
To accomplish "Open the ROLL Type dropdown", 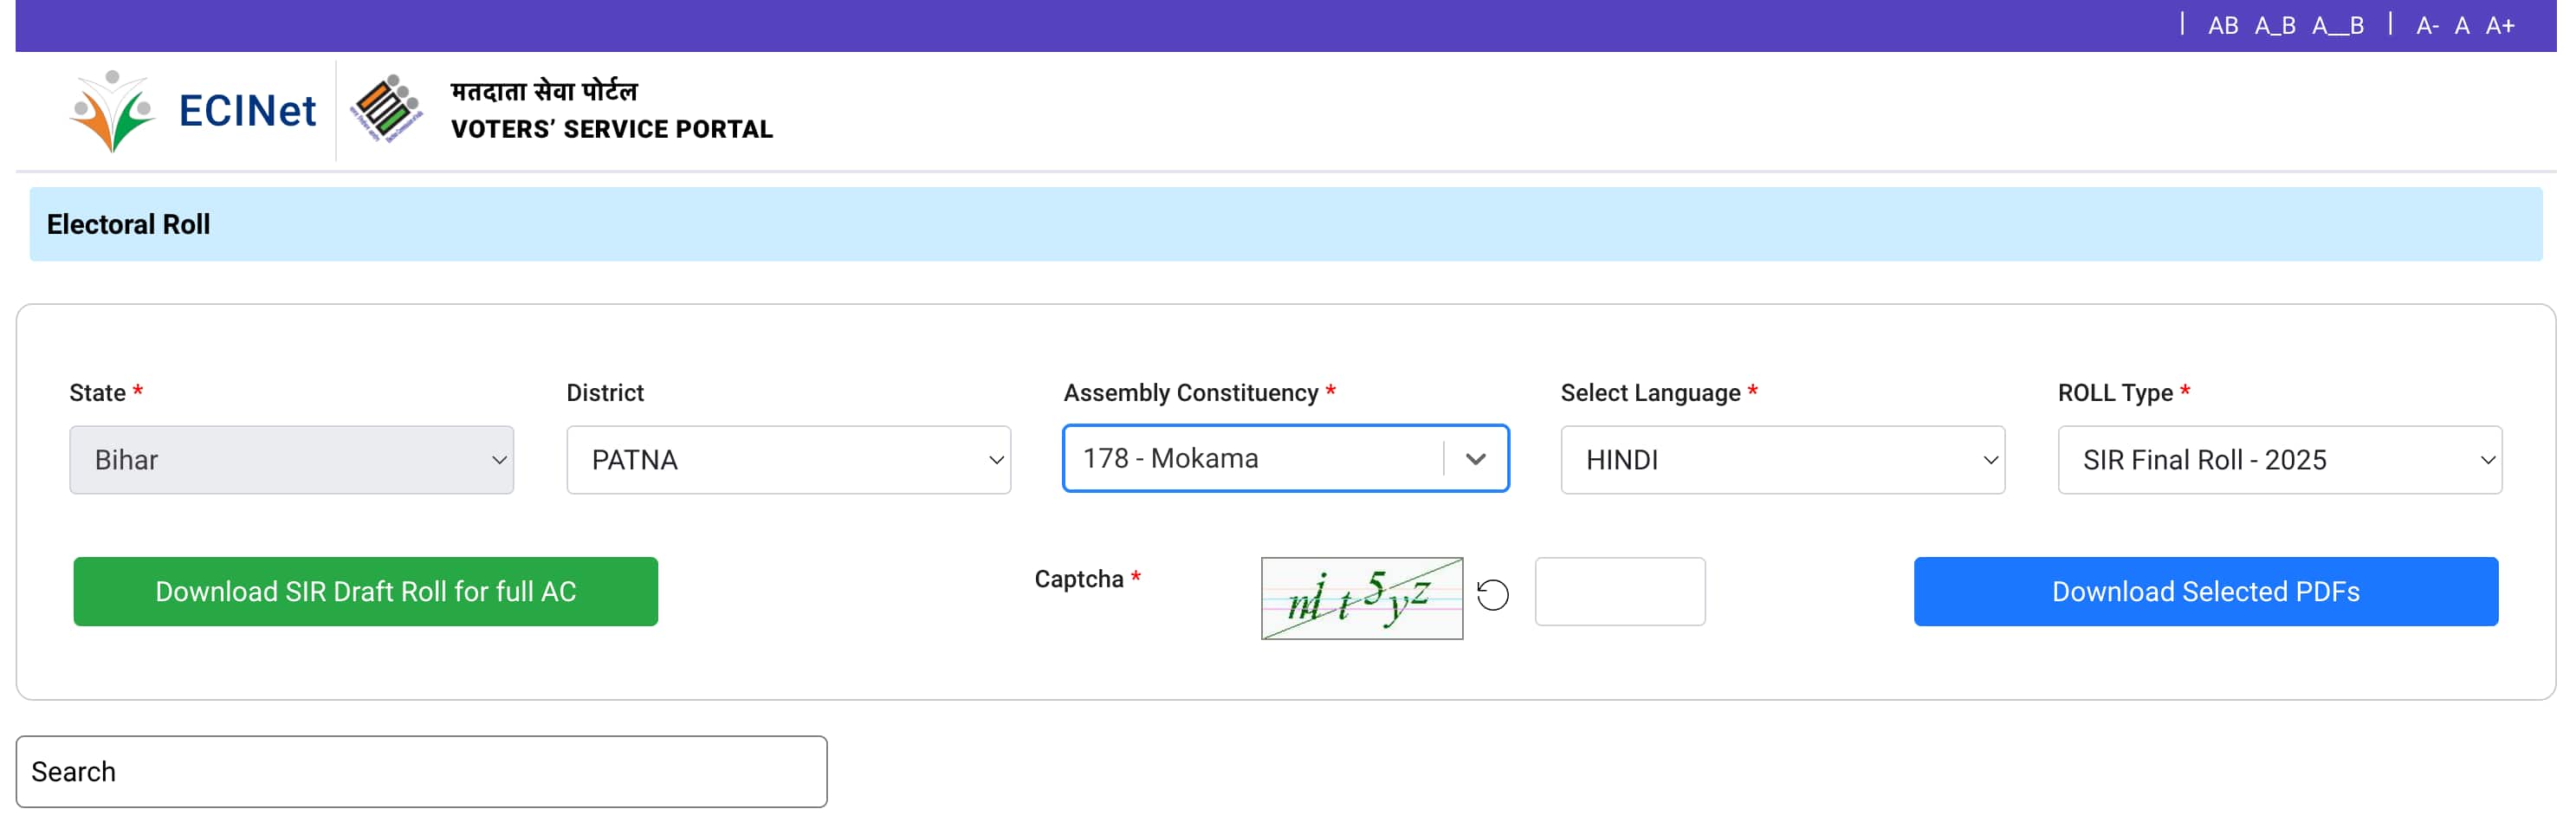I will (x=2279, y=460).
